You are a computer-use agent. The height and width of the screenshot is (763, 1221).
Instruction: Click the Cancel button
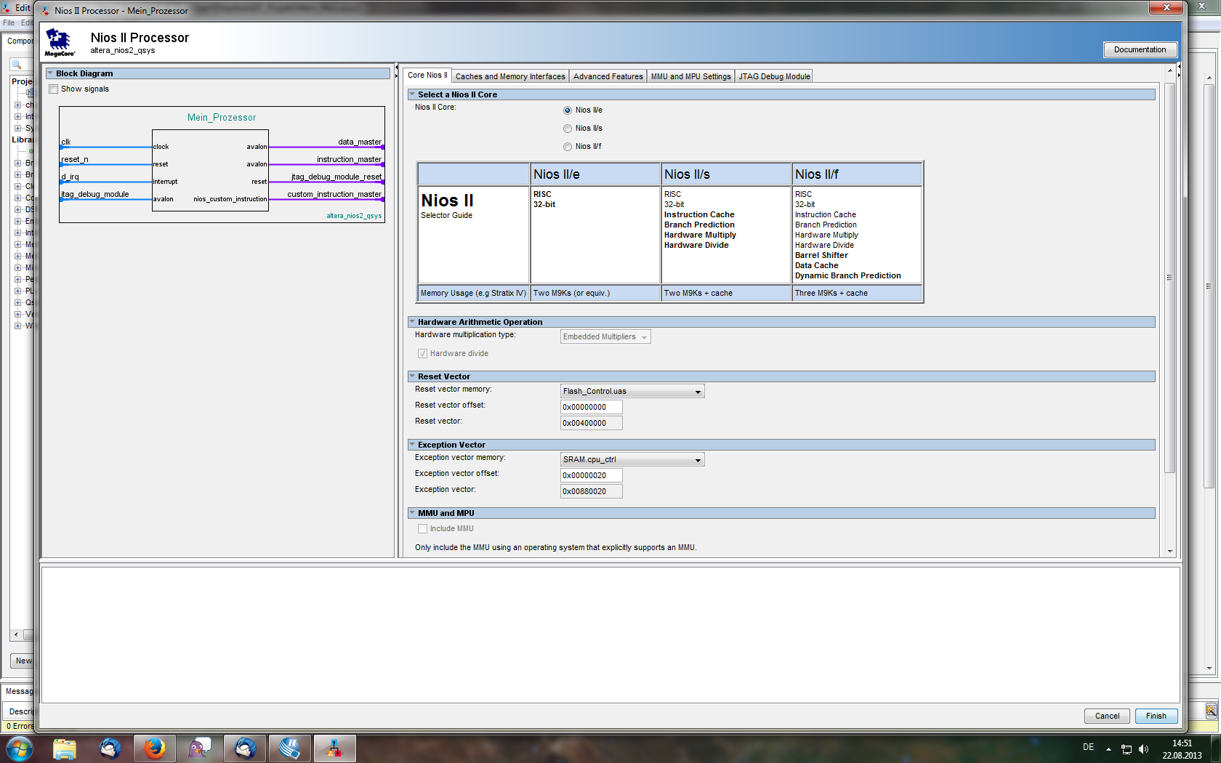(1107, 716)
